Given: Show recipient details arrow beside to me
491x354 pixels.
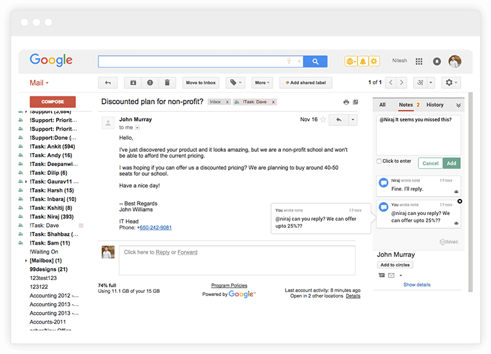Looking at the screenshot, I should click(137, 127).
